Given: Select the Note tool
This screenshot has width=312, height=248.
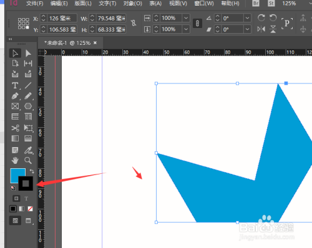Looking at the screenshot, I should click(x=15, y=150).
